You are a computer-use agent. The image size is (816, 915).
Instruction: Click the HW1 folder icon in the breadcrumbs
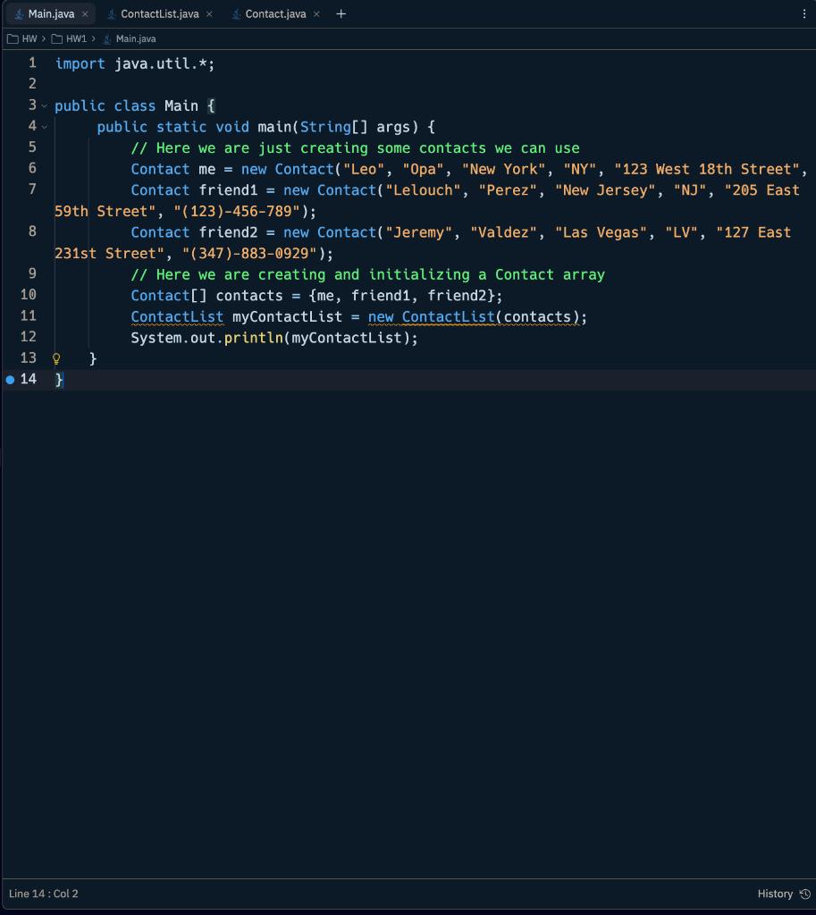tap(55, 38)
